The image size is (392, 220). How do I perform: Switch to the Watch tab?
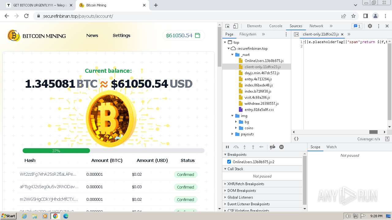tap(331, 147)
